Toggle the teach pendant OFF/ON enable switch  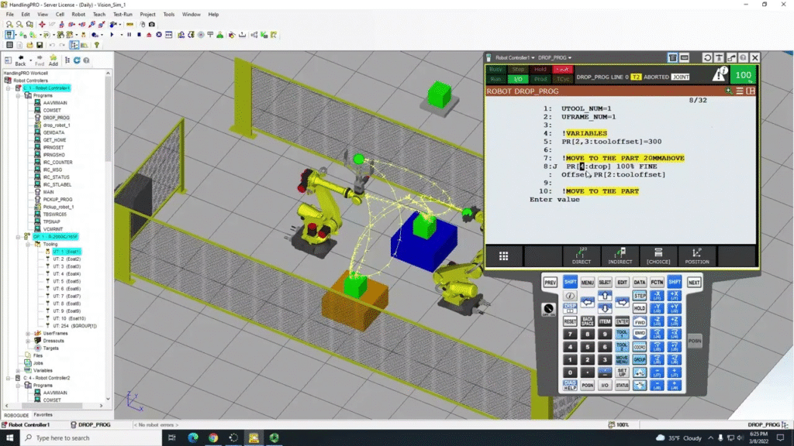tap(547, 308)
